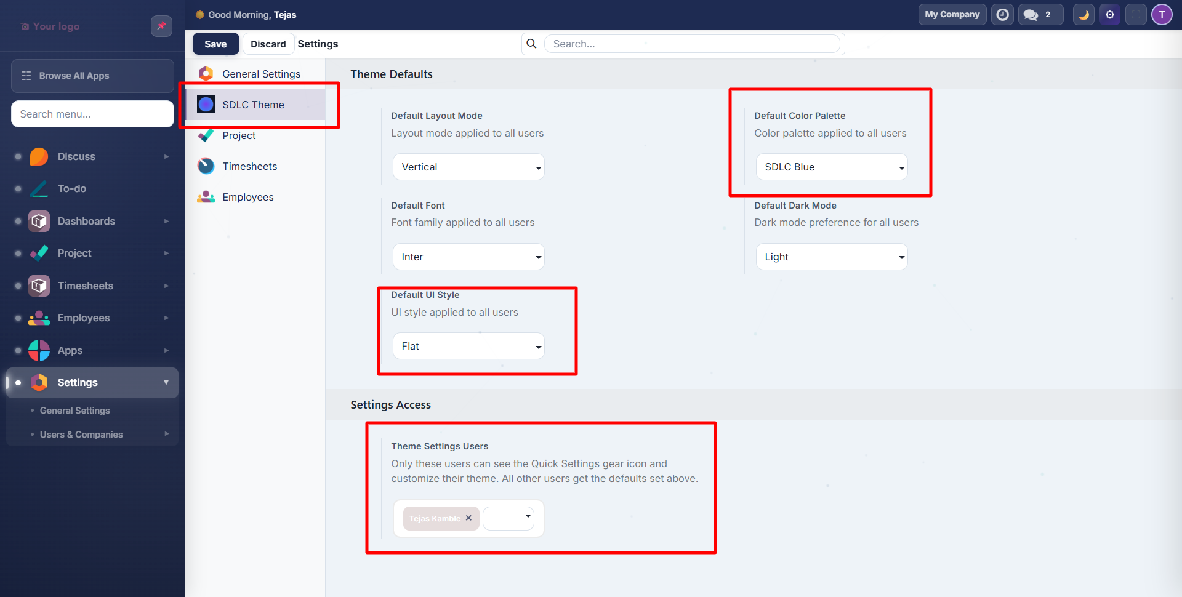
Task: Click the Dashboards cube icon
Action: point(39,220)
